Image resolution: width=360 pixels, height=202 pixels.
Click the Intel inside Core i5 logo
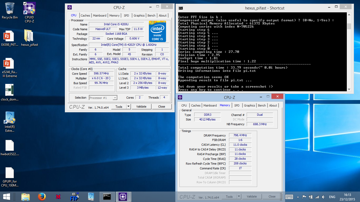pyautogui.click(x=157, y=31)
